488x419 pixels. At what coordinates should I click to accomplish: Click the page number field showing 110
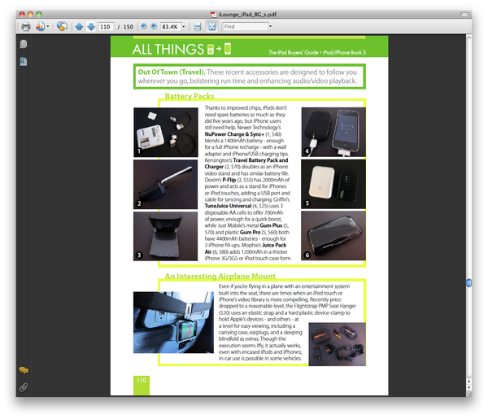point(106,27)
